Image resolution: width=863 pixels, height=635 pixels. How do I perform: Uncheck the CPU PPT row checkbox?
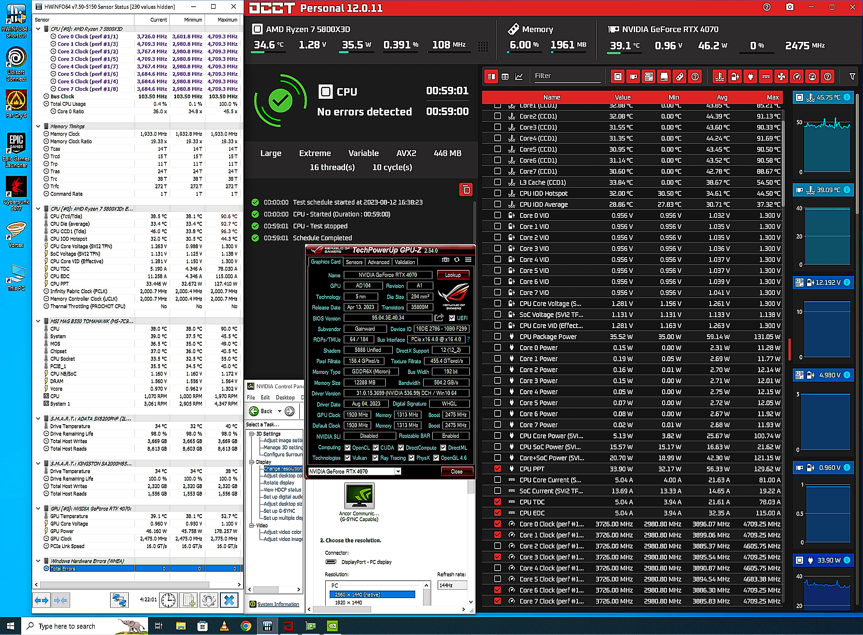coord(498,469)
